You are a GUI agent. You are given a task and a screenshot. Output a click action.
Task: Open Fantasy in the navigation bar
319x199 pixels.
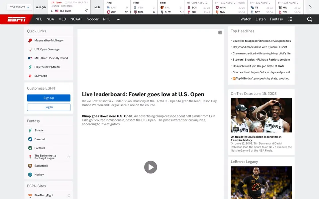click(276, 19)
